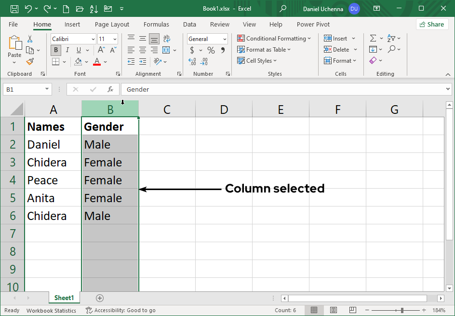Click the Format Painter brush icon
Screen dimensions: 455x316
pos(30,61)
